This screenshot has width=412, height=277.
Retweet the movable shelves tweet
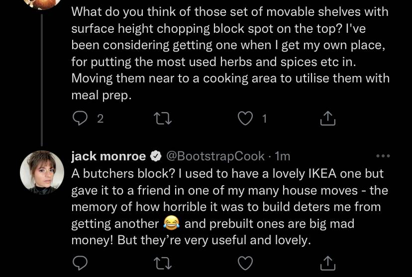point(163,119)
